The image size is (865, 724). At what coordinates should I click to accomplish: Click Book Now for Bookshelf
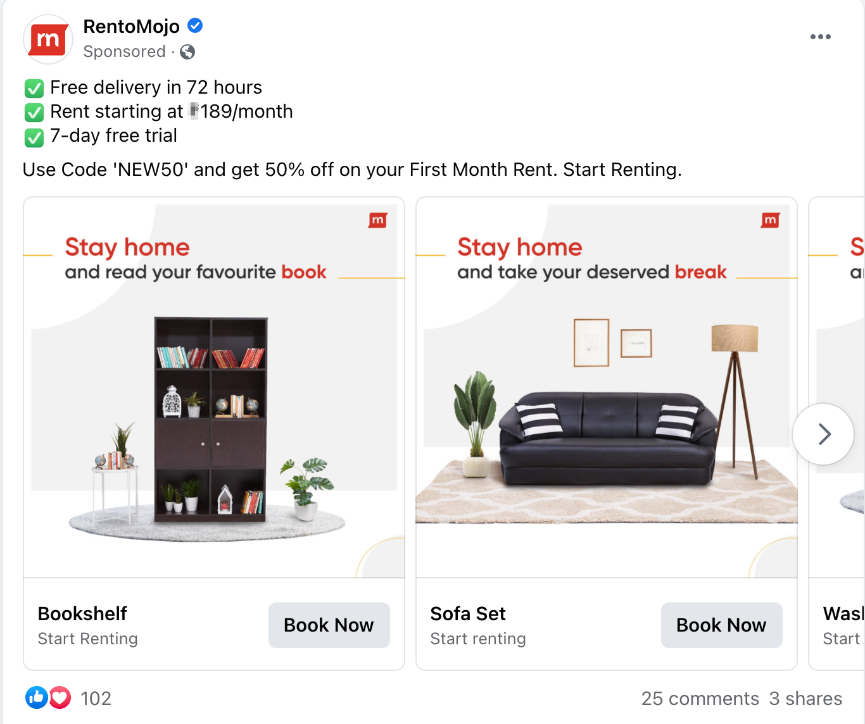329,625
